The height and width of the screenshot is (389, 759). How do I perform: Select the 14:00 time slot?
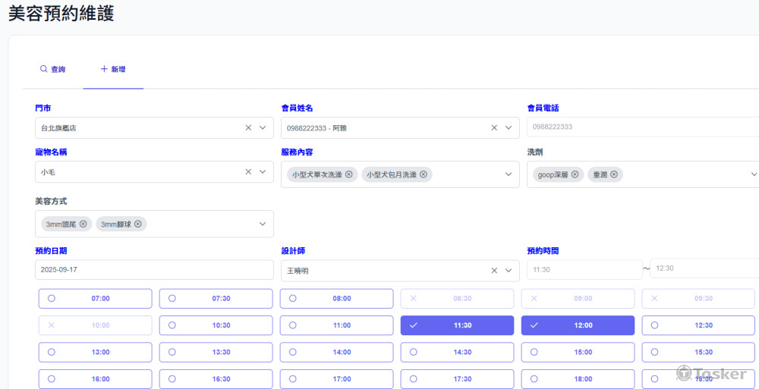coord(336,353)
